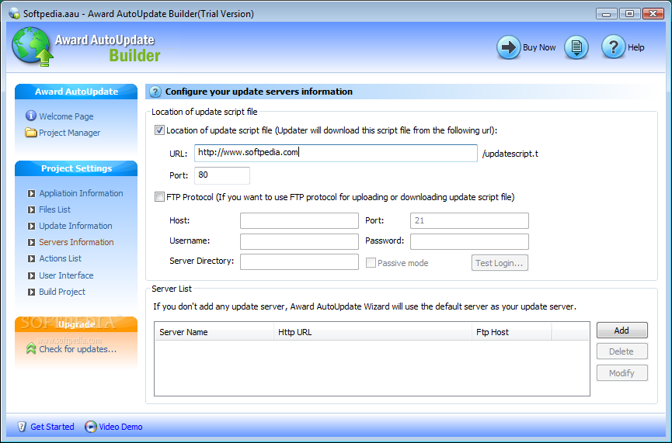
Task: Click the Modify server button
Action: (622, 373)
